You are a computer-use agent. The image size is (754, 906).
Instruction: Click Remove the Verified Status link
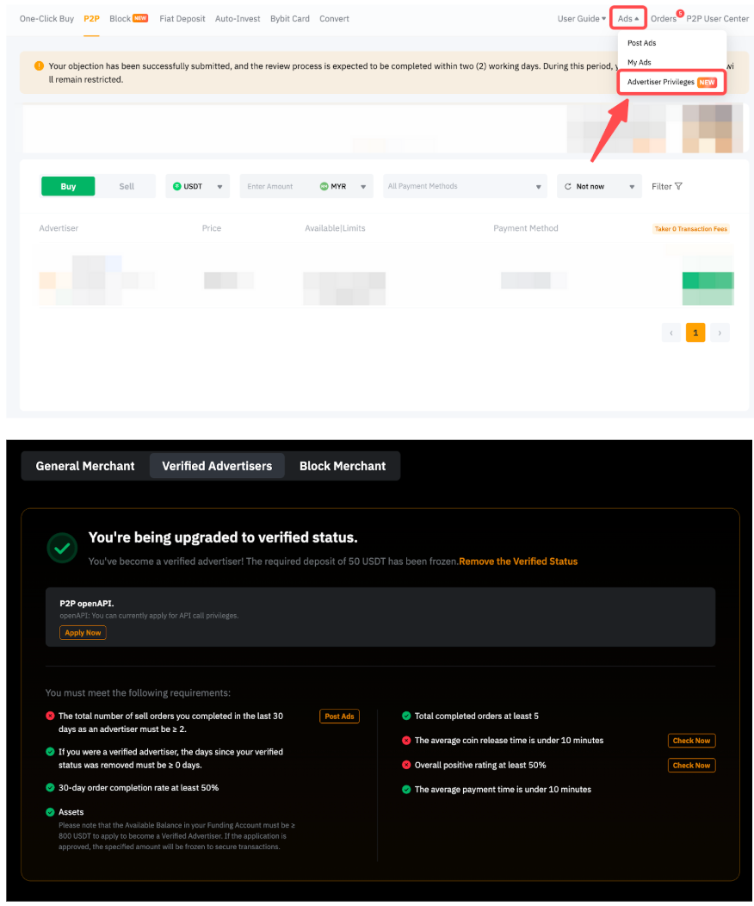point(518,562)
